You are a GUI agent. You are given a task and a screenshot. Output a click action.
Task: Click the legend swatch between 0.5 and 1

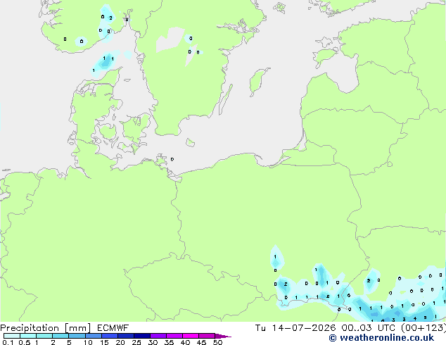pyautogui.click(x=28, y=336)
